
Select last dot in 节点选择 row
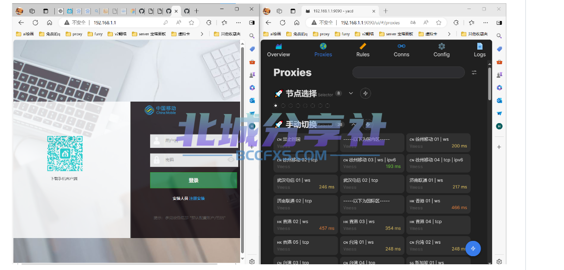pos(327,105)
